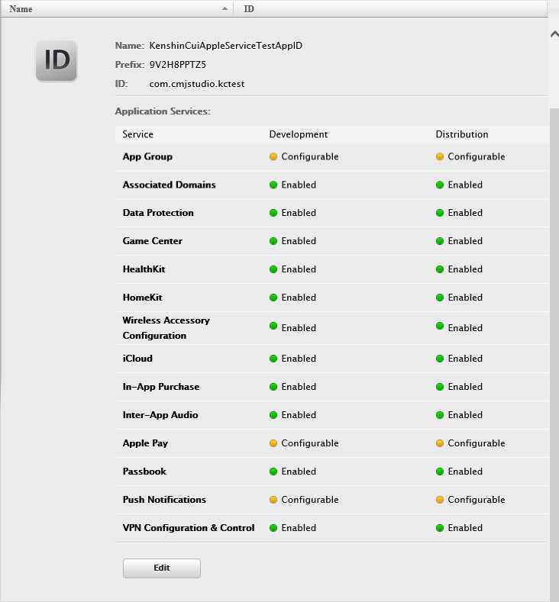Click the iCloud Distribution green dot
Viewport: 559px width, 602px height.
click(440, 359)
